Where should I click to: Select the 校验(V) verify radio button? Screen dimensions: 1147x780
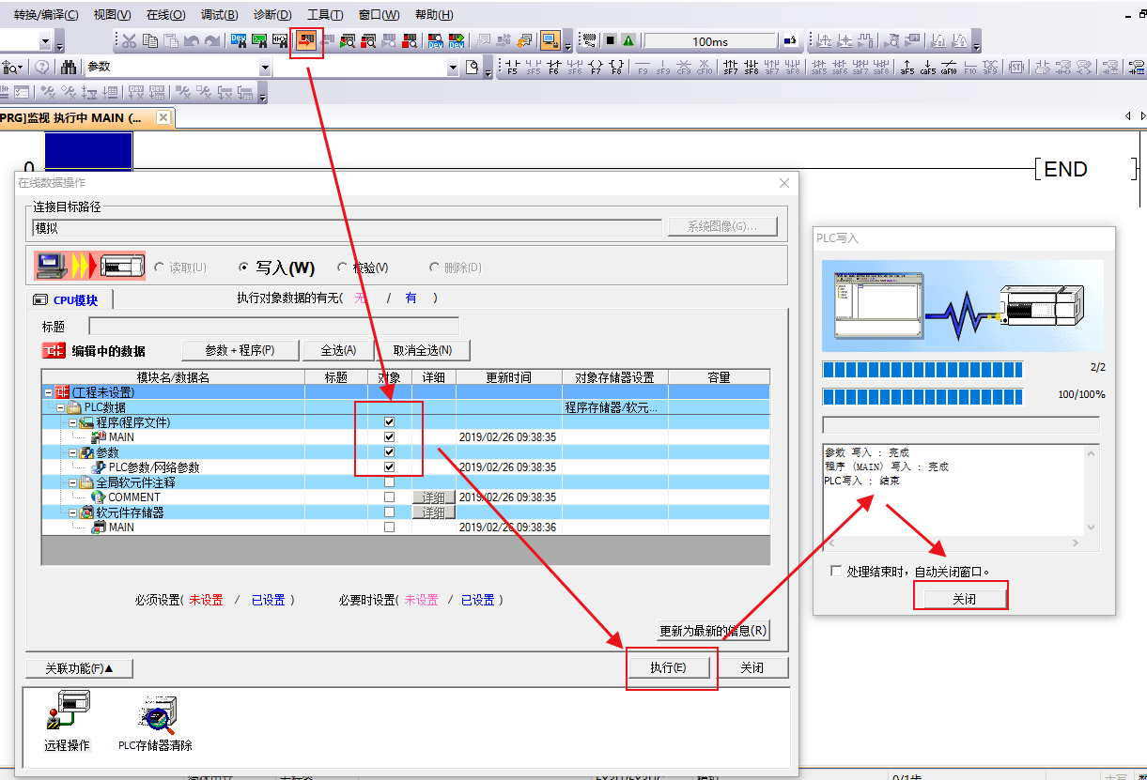[x=342, y=268]
